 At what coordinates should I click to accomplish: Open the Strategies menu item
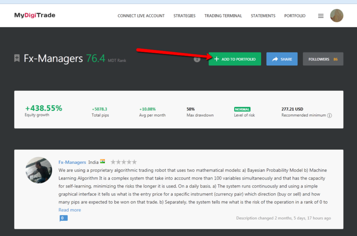click(184, 16)
